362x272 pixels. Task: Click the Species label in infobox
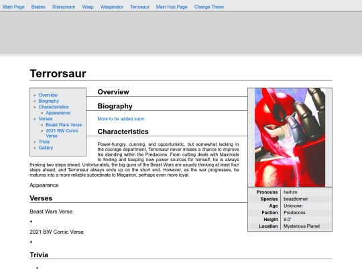(269, 199)
